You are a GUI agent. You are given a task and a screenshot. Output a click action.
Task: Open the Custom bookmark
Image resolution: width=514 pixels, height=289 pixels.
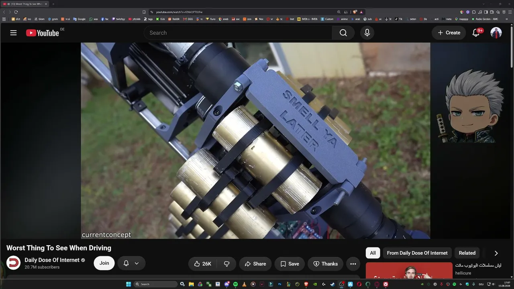tap(327, 19)
